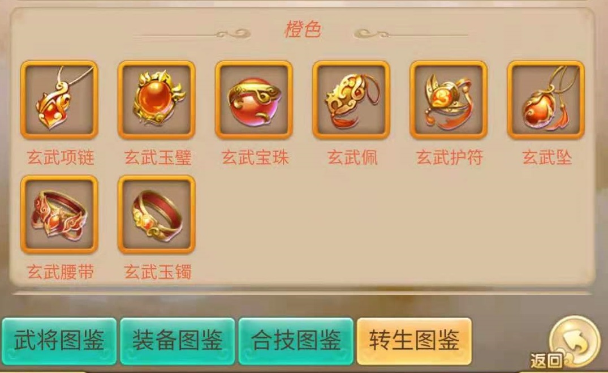Open the 玄武玉璧 jade disc item

tap(157, 100)
